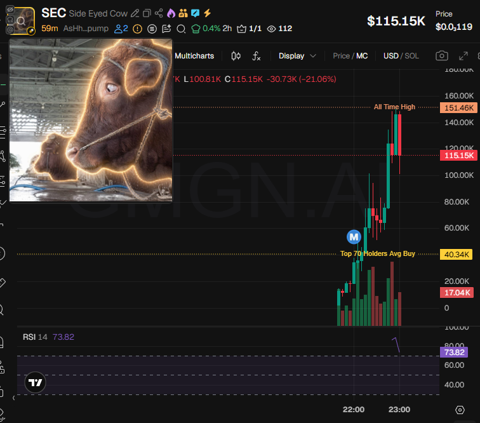Open the fx indicators menu
Viewport: 480px width, 423px height.
(257, 56)
